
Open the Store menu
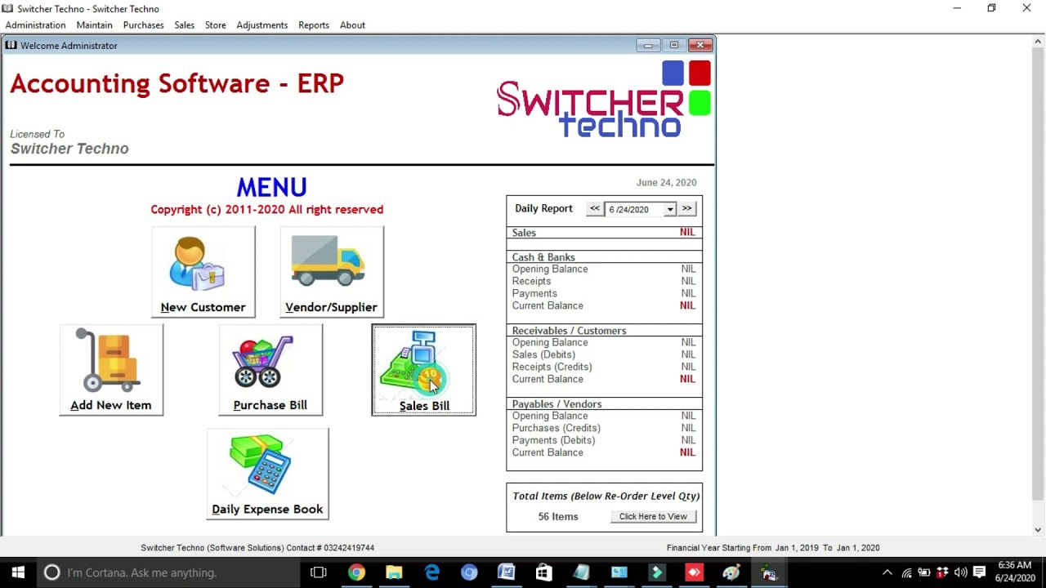[216, 25]
